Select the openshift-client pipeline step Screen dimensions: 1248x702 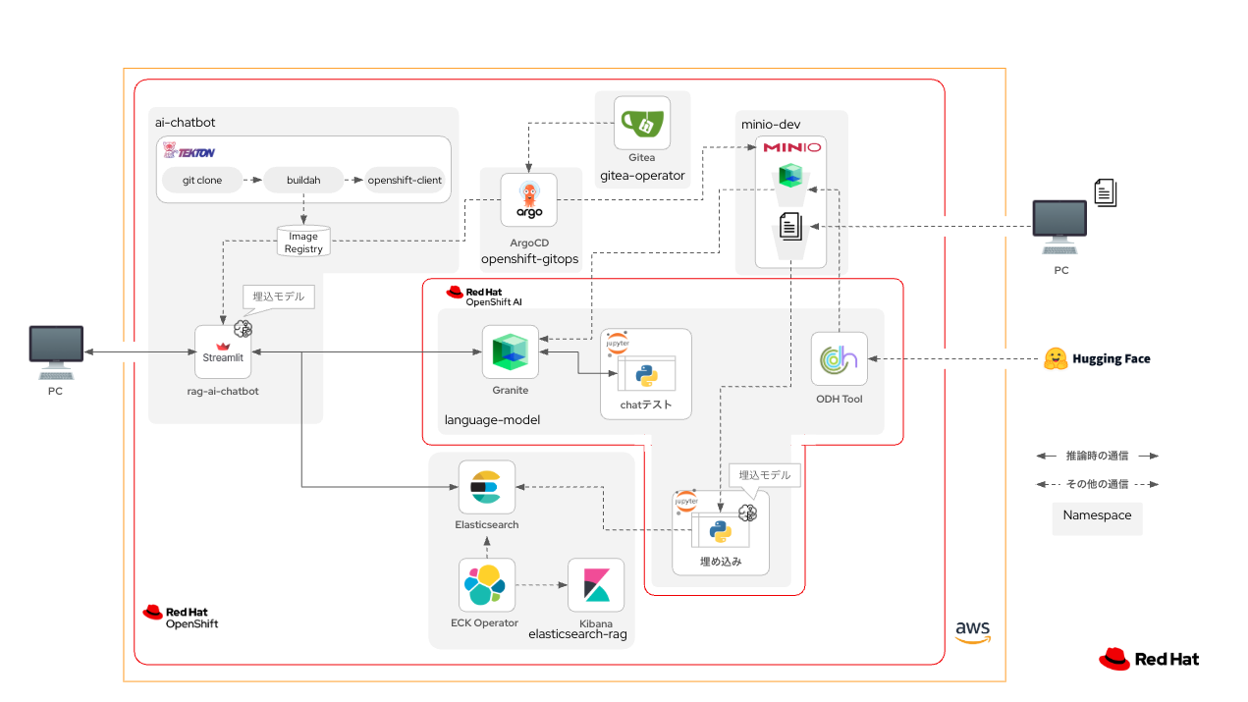pyautogui.click(x=405, y=181)
